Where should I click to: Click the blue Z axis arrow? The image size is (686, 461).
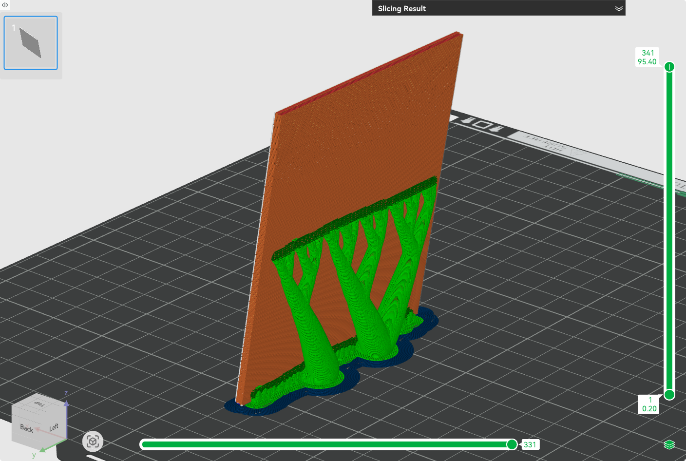tap(66, 403)
